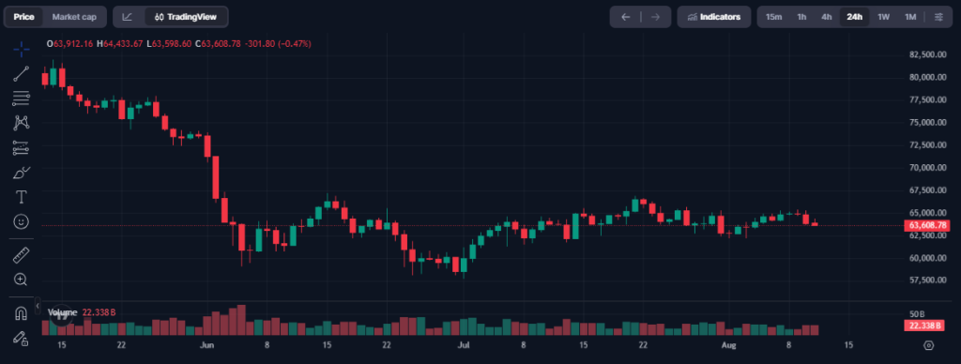Image resolution: width=961 pixels, height=364 pixels.
Task: Open the Indicators menu
Action: [x=714, y=17]
